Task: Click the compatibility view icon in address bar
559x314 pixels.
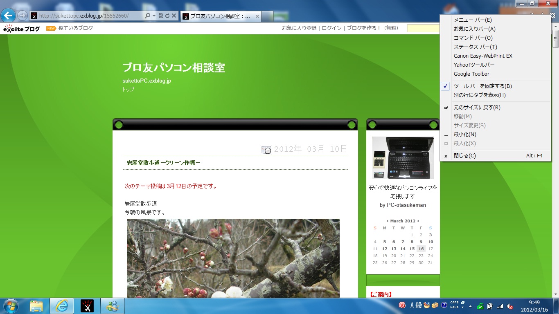Action: click(x=161, y=16)
